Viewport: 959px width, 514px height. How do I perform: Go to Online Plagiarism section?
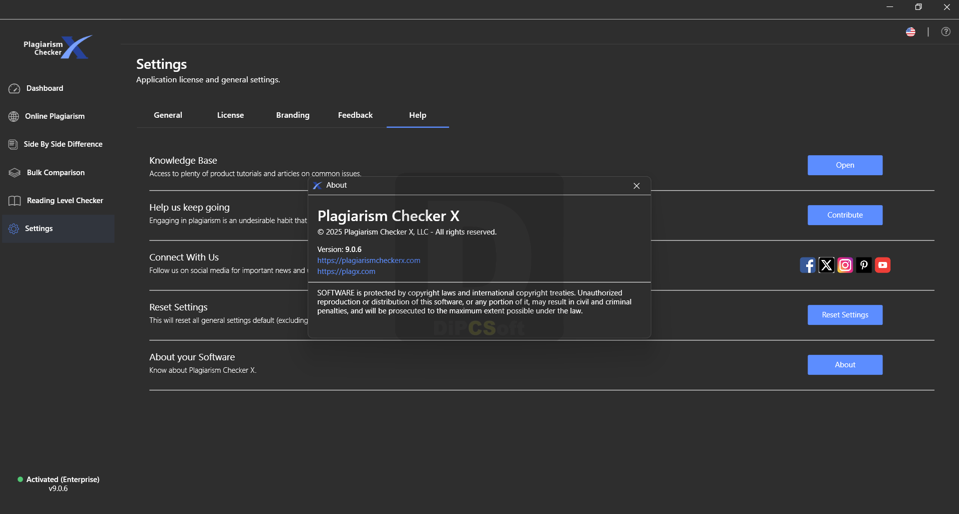pos(58,116)
